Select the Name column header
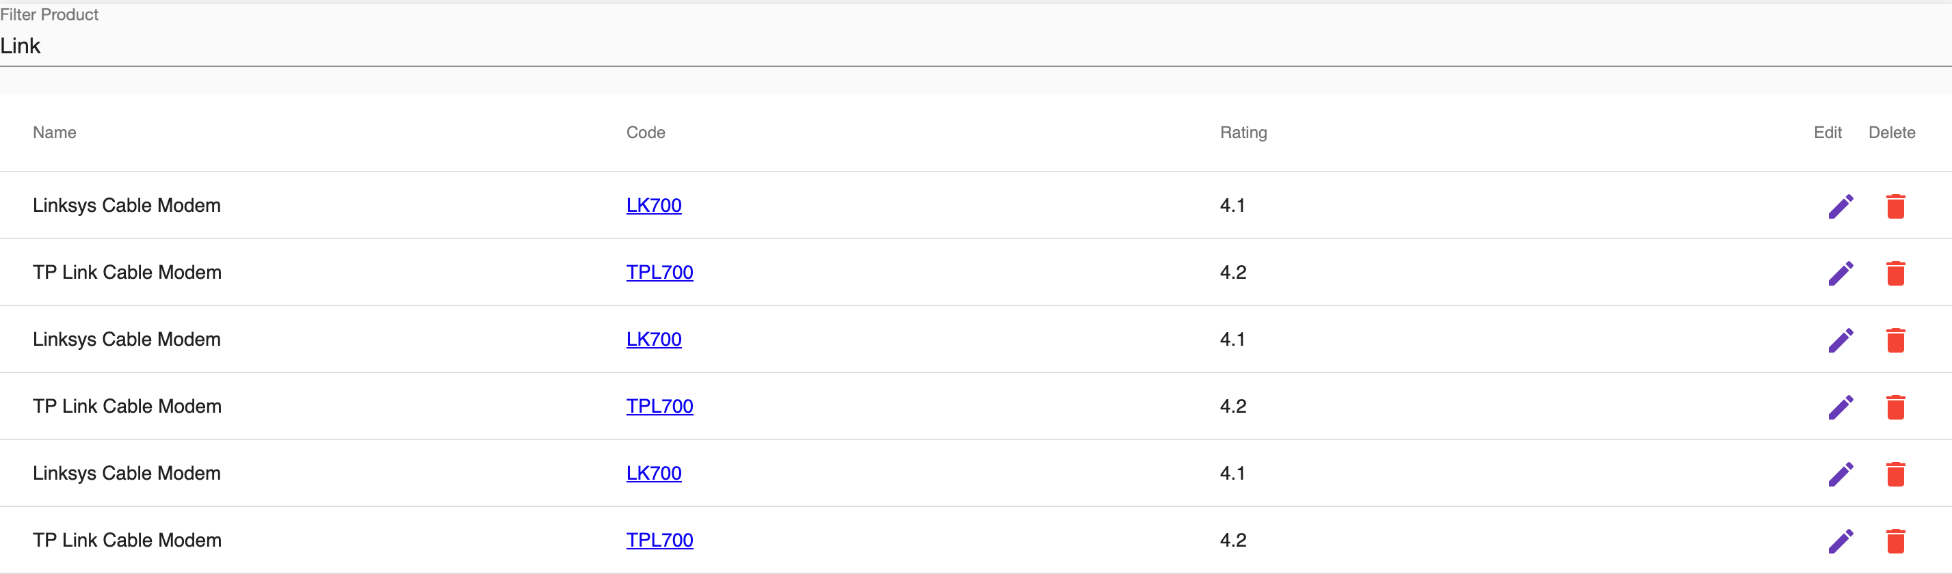 (54, 133)
